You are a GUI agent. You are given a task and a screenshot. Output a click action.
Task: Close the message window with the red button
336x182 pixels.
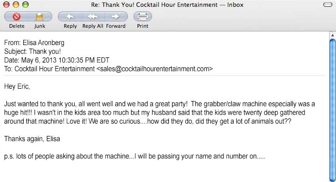pos(6,5)
